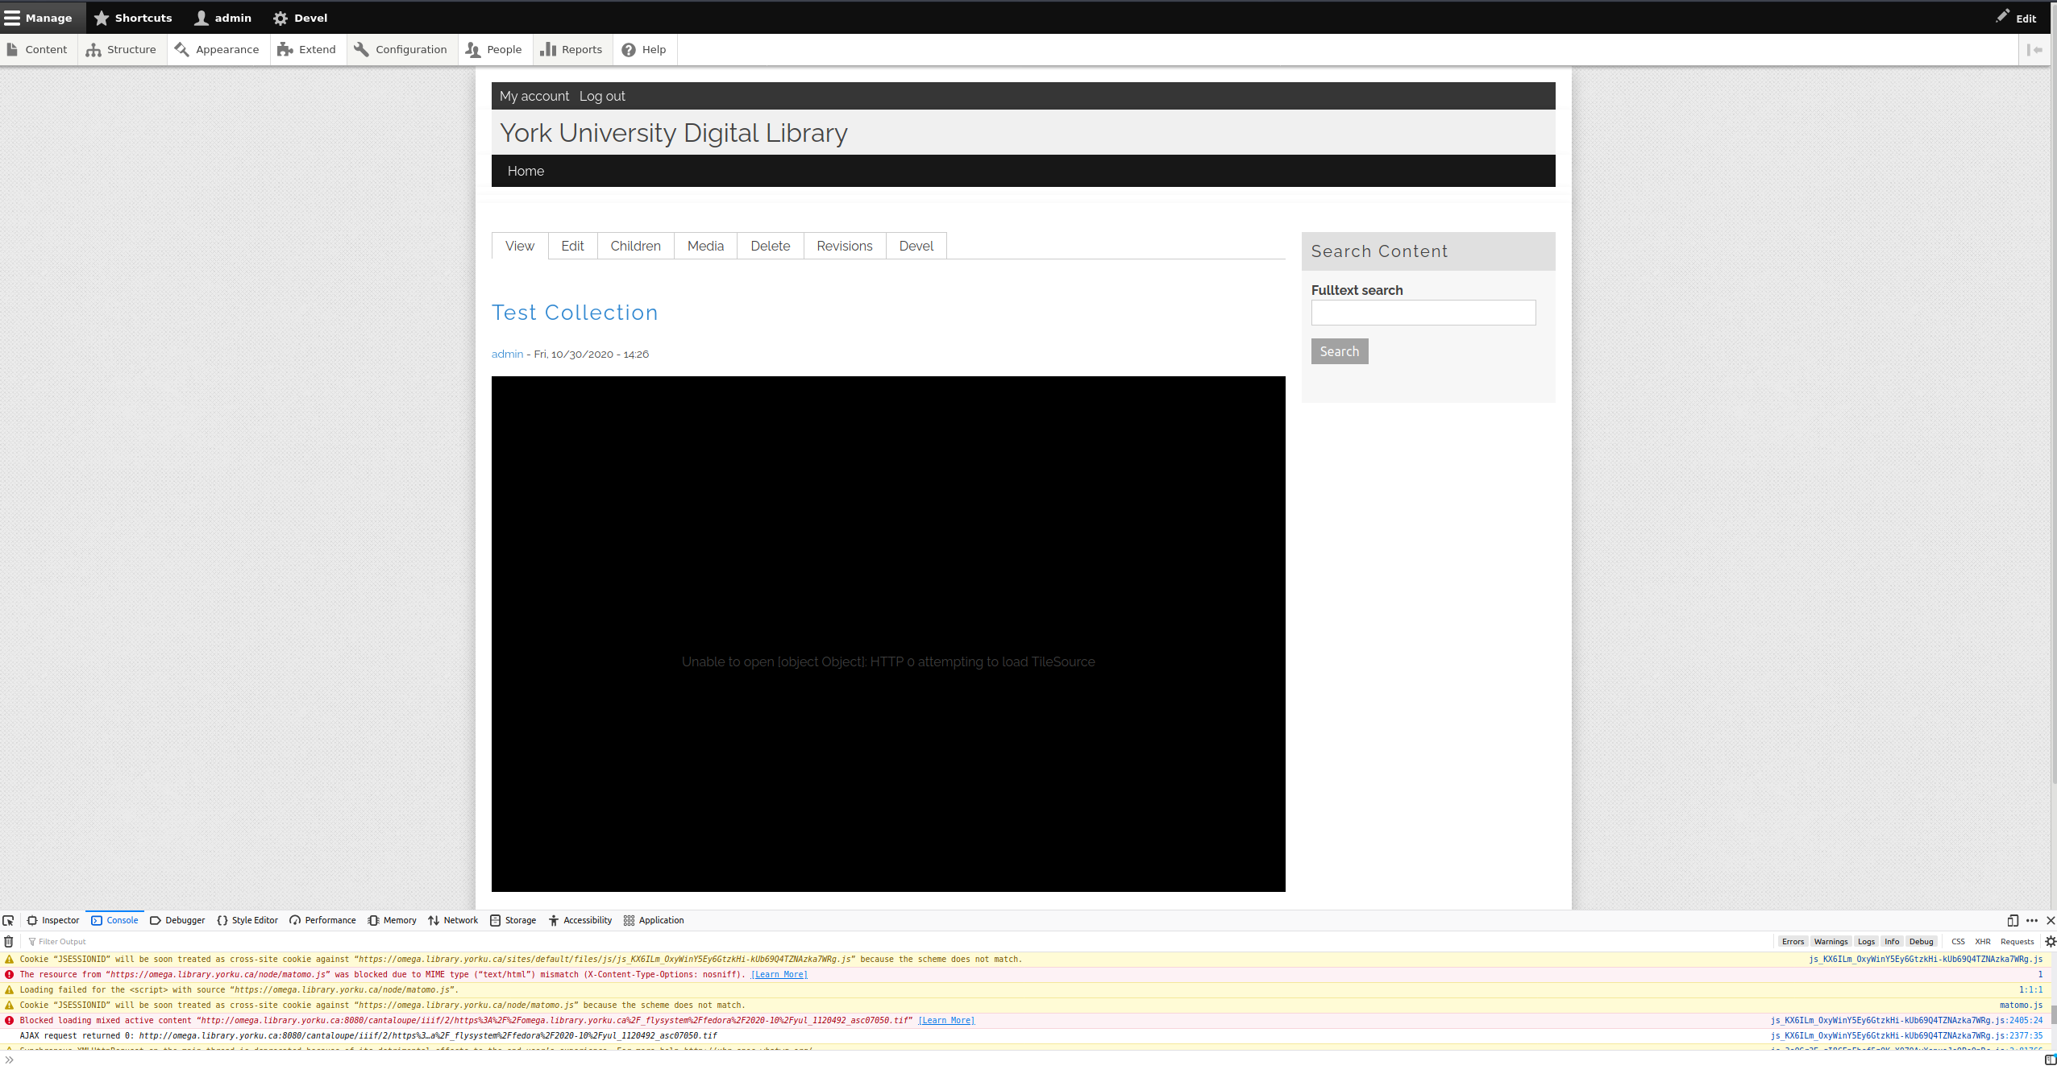Switch to the Network tab in DevTools
The image size is (2057, 1074).
coord(453,920)
